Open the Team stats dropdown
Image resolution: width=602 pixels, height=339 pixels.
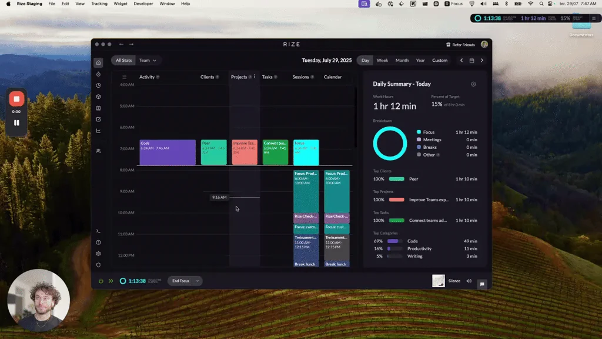(x=148, y=60)
